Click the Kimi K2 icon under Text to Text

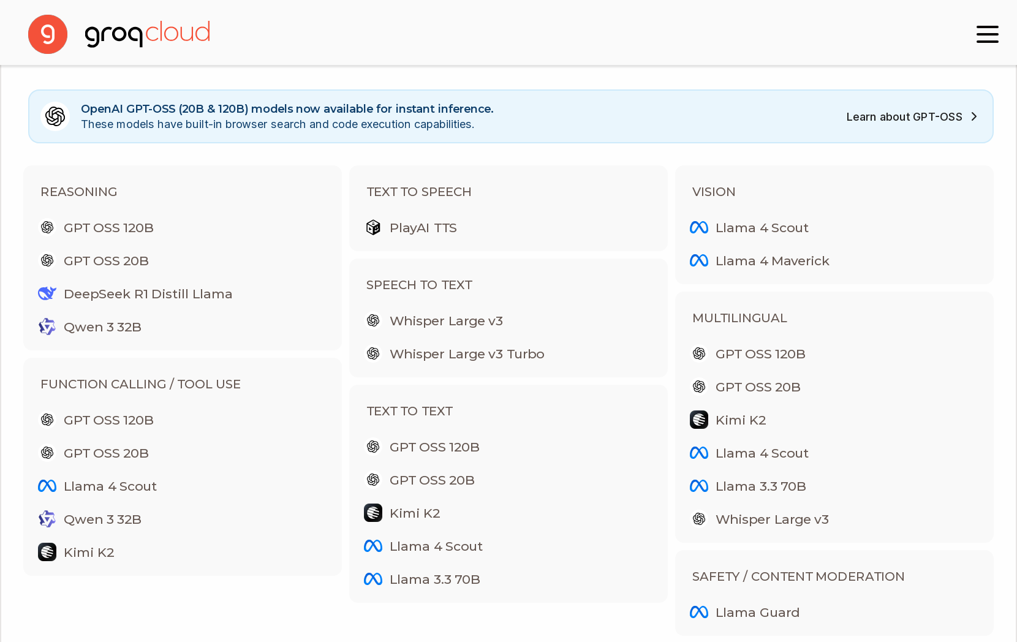pos(373,513)
